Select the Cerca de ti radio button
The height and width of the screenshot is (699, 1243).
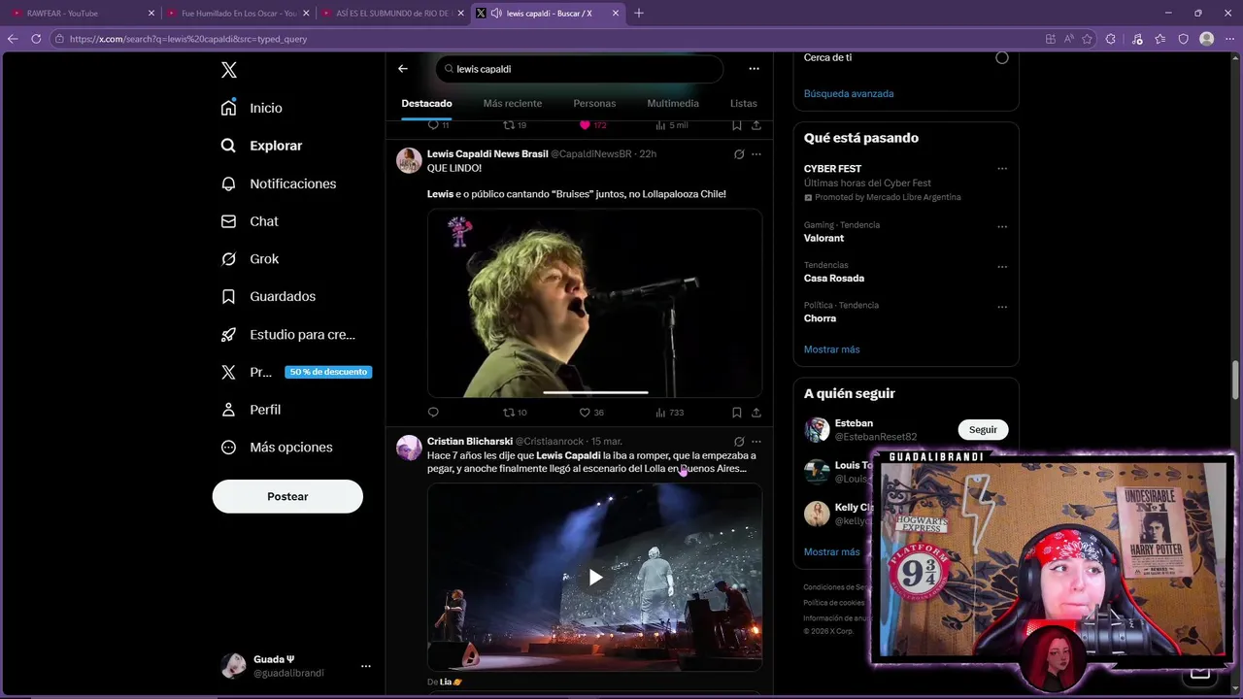coord(1002,57)
